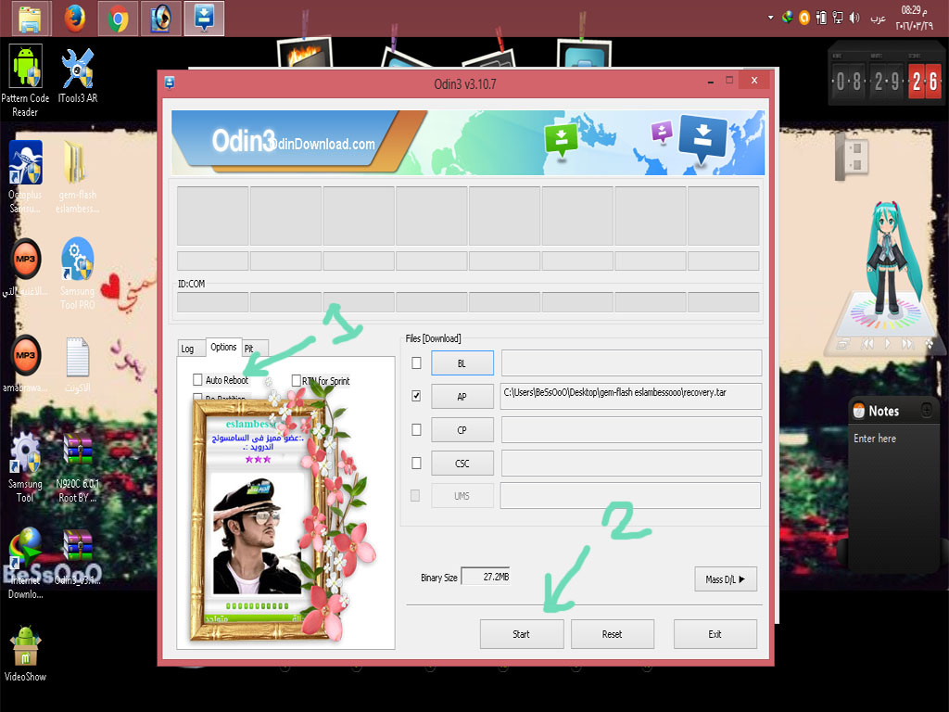Viewport: 949px width, 712px height.
Task: Open File Explorer from taskbar
Action: [32, 19]
